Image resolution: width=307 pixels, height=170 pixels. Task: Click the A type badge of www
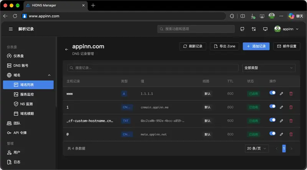pyautogui.click(x=124, y=93)
